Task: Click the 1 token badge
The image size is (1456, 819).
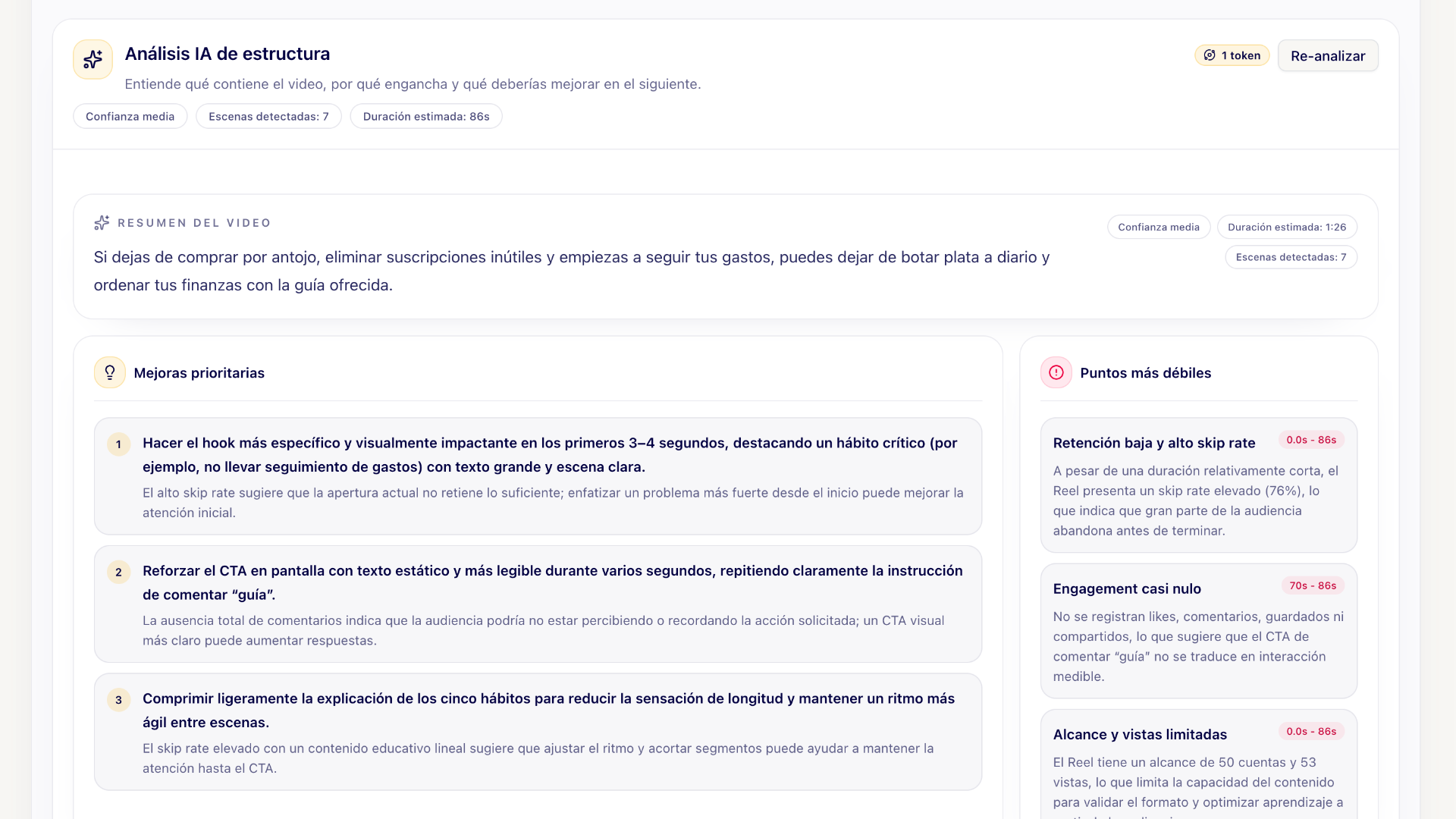Action: (x=1232, y=55)
